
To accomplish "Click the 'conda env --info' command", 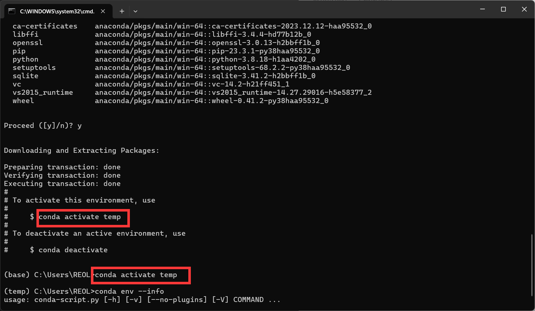I will (130, 292).
